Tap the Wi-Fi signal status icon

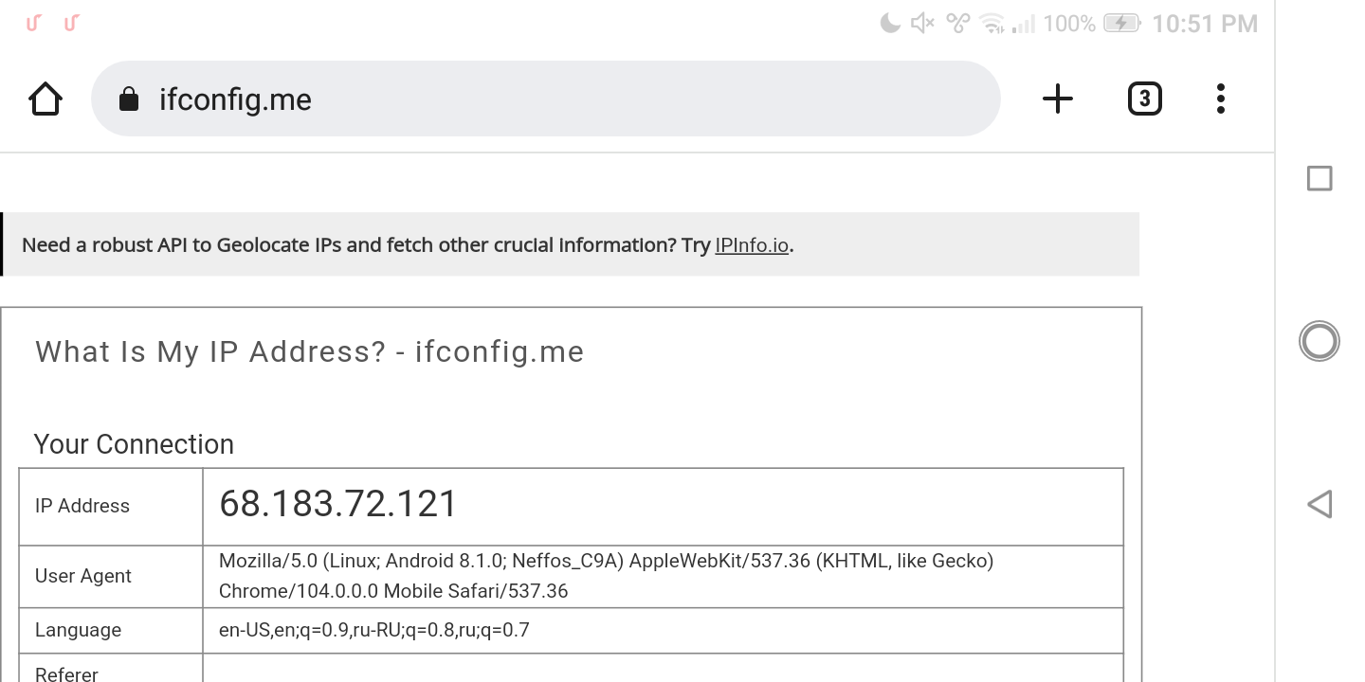point(992,24)
